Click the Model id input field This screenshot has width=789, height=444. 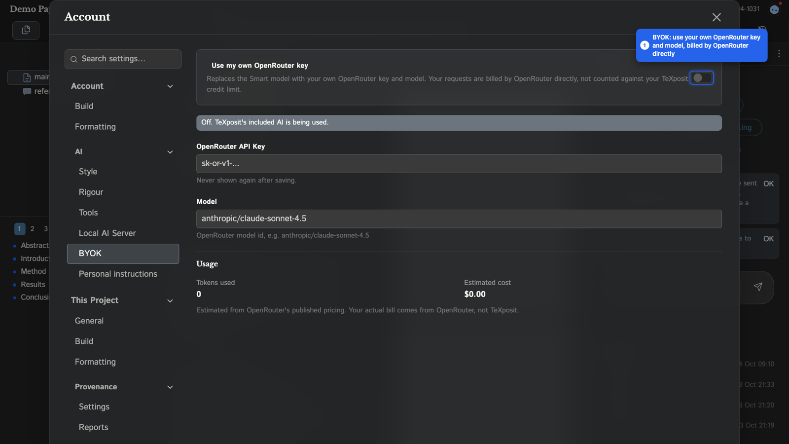pos(459,219)
